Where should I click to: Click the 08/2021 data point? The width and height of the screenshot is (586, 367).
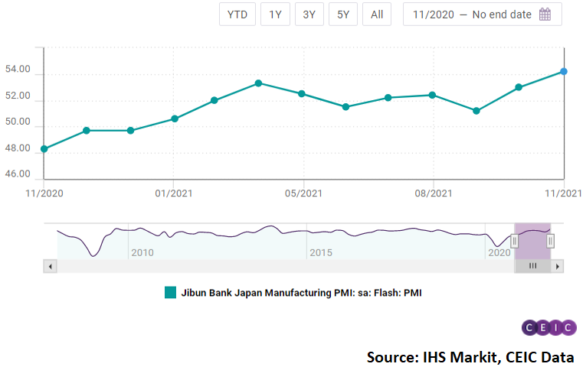[432, 95]
